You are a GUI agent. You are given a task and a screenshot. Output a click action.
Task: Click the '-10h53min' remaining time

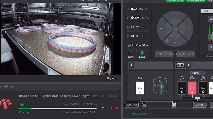coord(90,104)
